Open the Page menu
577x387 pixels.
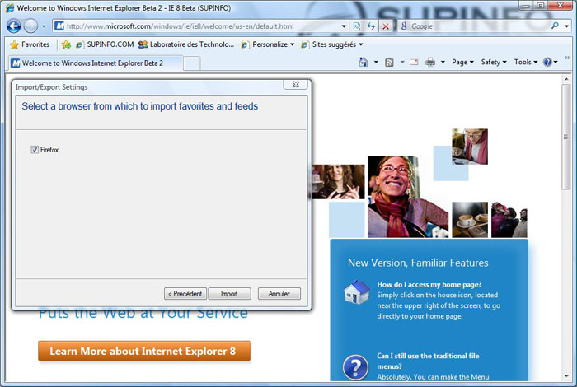(462, 62)
